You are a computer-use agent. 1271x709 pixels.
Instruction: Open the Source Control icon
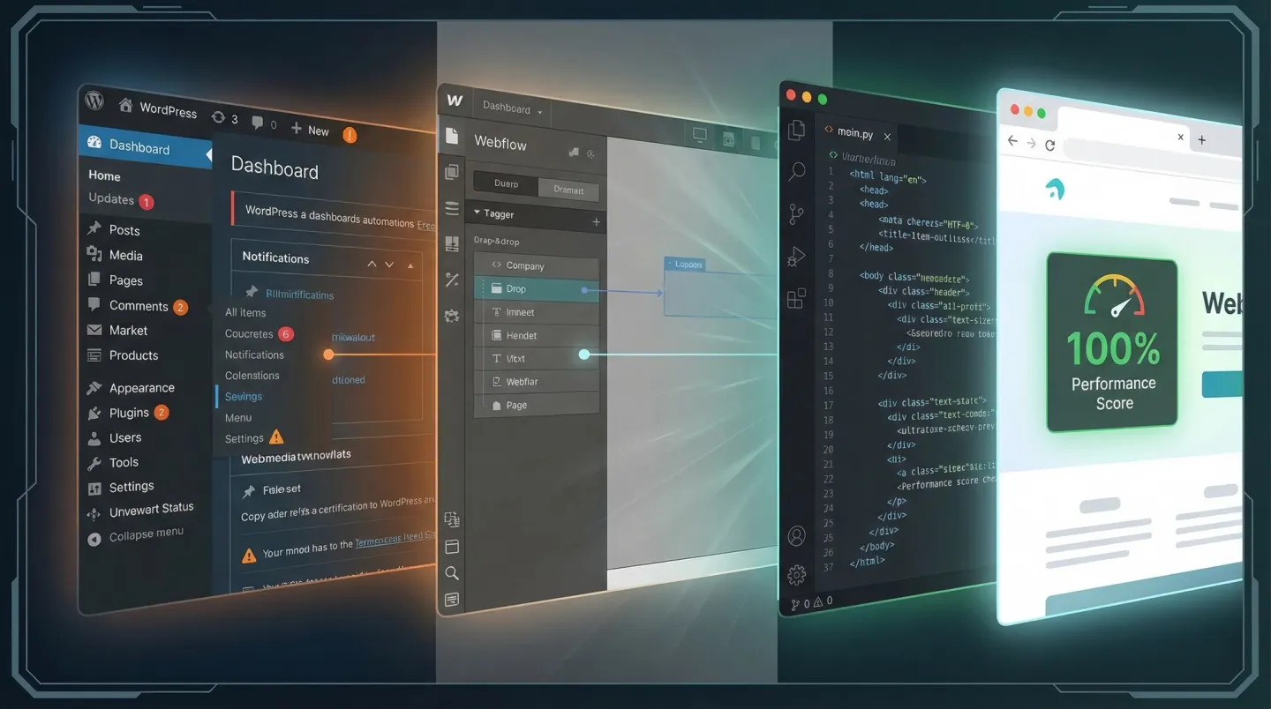pyautogui.click(x=796, y=214)
